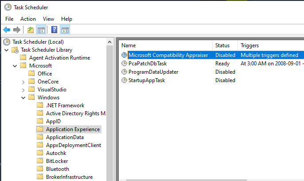Click the clock icon next to PcaPatchDbTask

coord(124,64)
